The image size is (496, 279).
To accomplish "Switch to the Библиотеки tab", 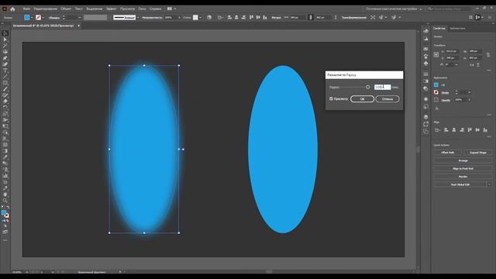I will click(457, 29).
